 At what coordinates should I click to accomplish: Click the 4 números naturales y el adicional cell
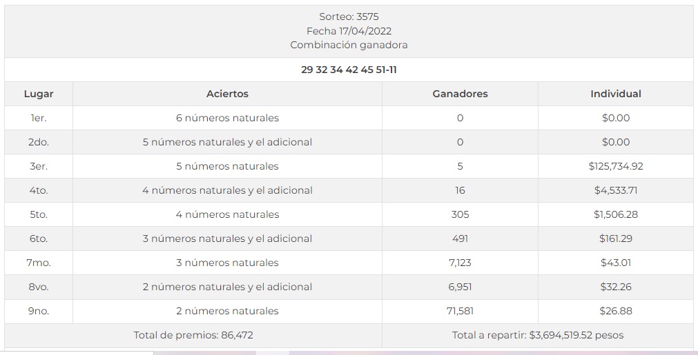[x=227, y=190]
